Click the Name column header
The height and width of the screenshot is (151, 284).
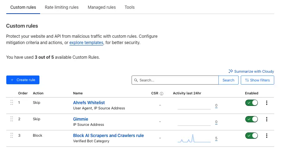78,93
